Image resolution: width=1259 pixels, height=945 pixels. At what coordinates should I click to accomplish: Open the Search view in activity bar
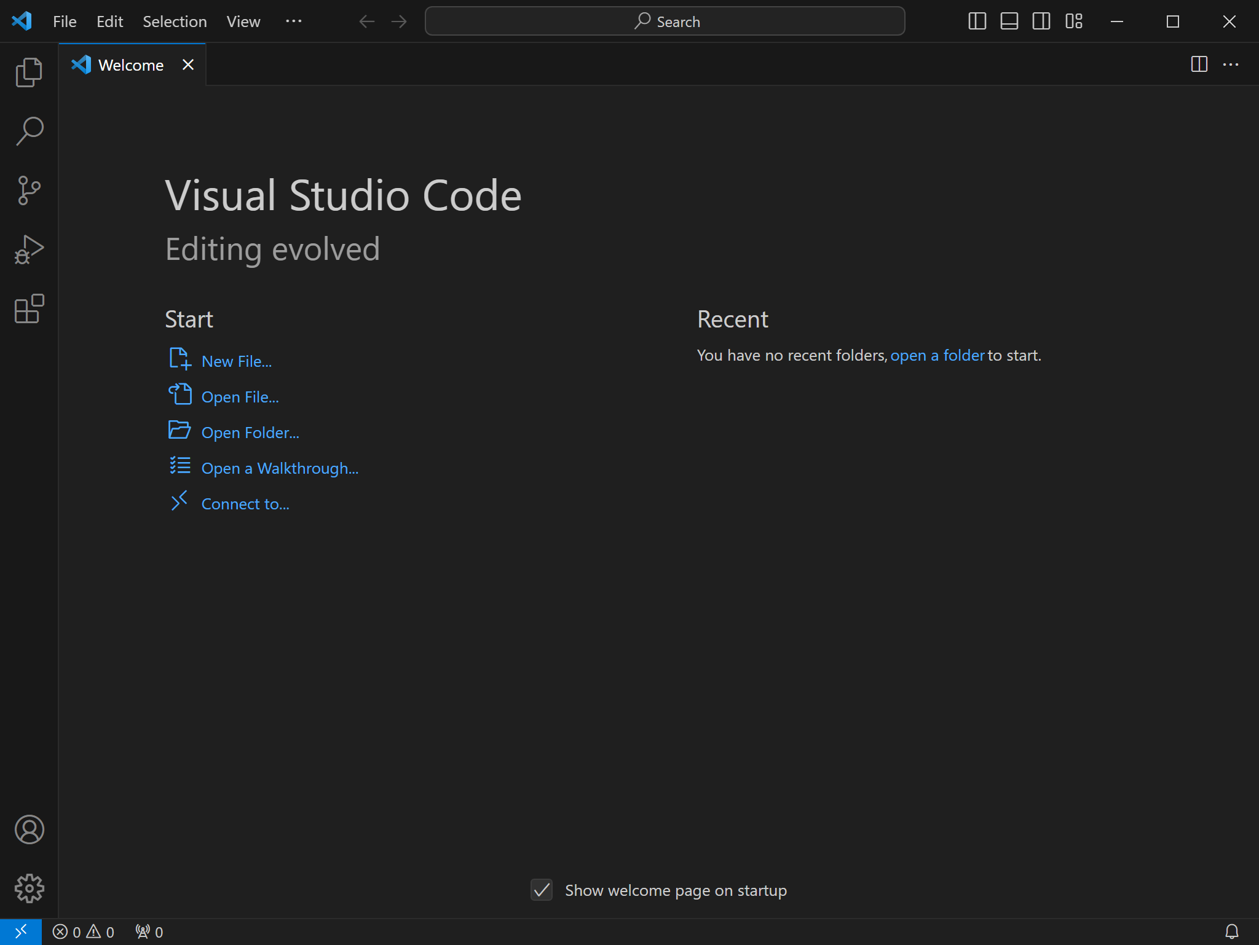[29, 131]
